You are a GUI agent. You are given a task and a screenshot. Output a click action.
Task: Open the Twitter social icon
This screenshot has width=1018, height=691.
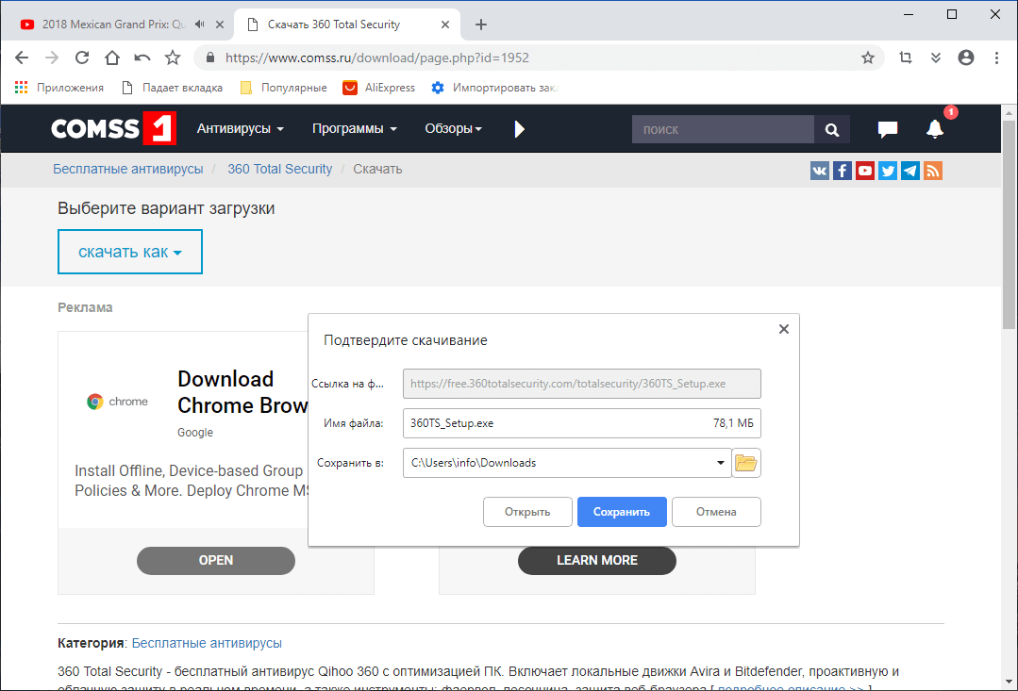[x=888, y=171]
